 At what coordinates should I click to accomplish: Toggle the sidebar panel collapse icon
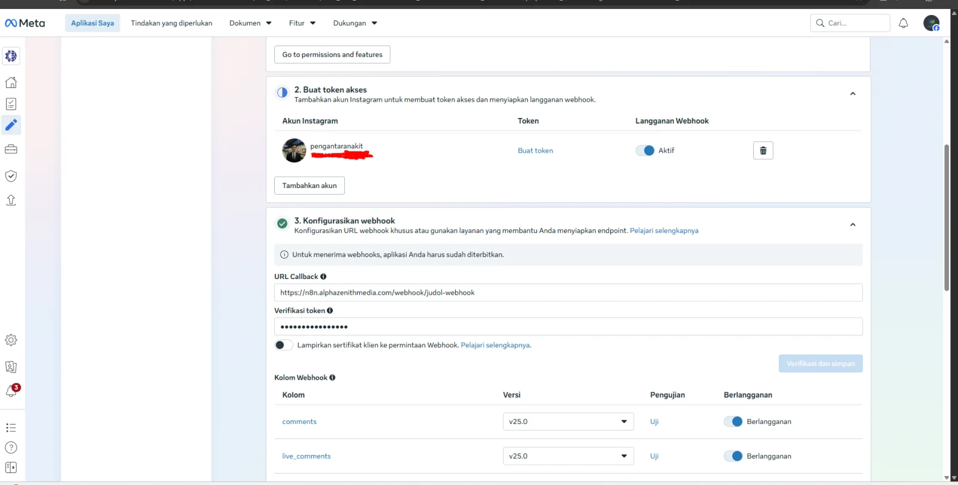[11, 467]
